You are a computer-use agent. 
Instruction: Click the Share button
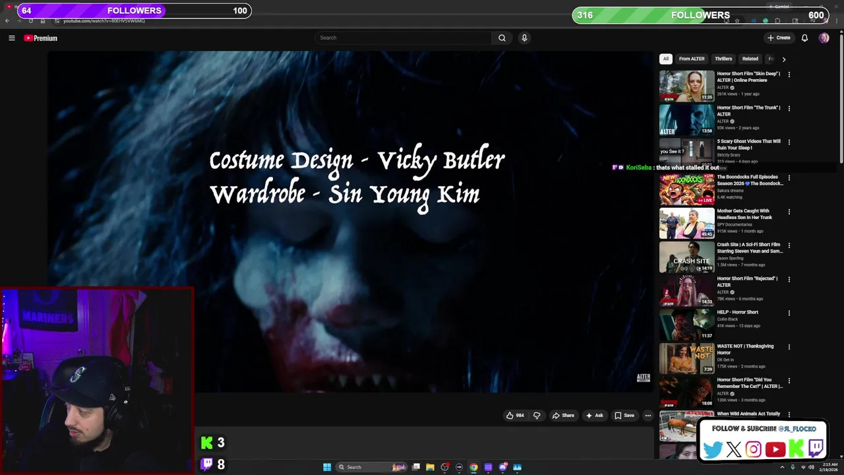click(563, 416)
